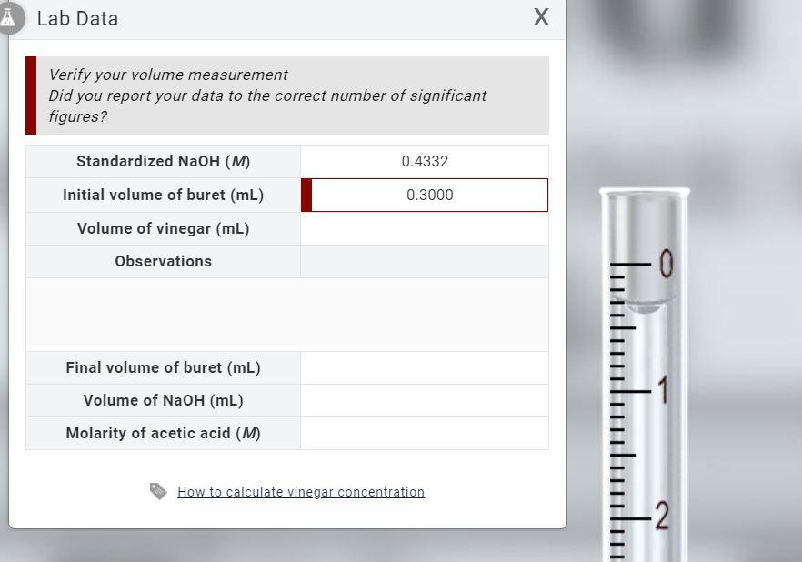Click the Initial volume of buret label
802x562 pixels.
pyautogui.click(x=163, y=195)
